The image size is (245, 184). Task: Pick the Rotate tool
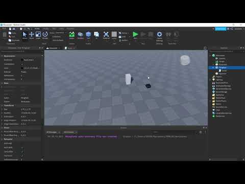point(45,35)
